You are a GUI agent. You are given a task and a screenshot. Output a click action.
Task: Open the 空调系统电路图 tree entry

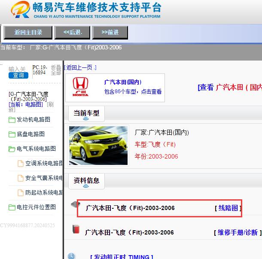(x=44, y=163)
